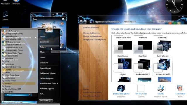Image resolution: width=187 pixels, height=105 pixels.
Task: Click the Back arrow in Control Panel window
Action: 81,22
